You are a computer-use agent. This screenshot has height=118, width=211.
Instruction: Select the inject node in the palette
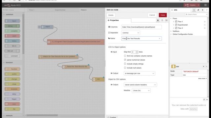click(x=13, y=21)
